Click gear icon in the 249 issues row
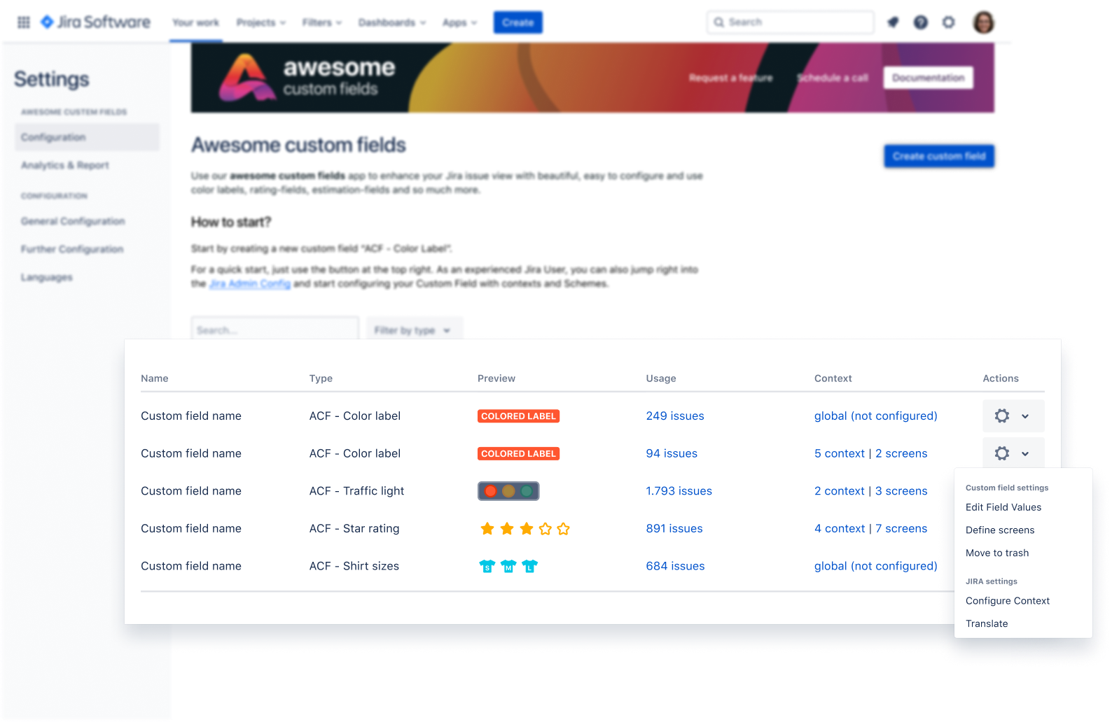The height and width of the screenshot is (722, 1112). click(x=1002, y=416)
